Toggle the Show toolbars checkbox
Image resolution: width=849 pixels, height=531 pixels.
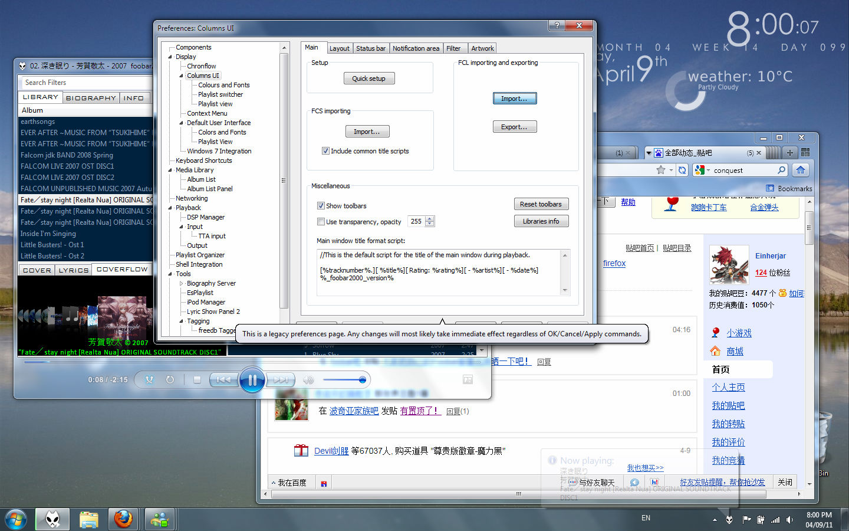pos(321,206)
